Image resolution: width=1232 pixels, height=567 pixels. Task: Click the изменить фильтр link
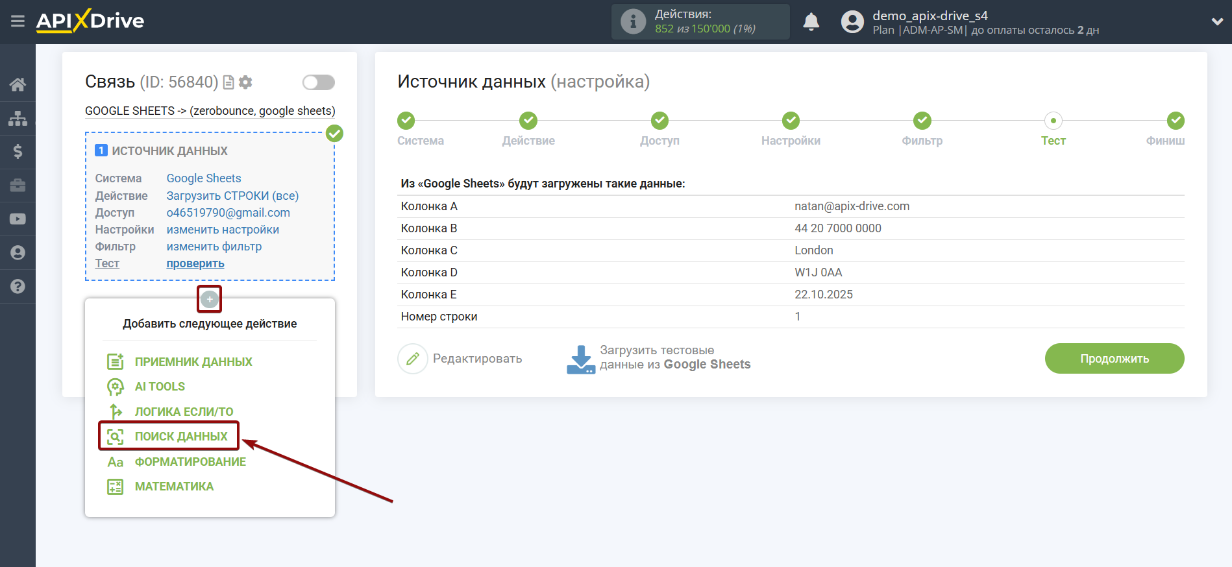point(214,247)
